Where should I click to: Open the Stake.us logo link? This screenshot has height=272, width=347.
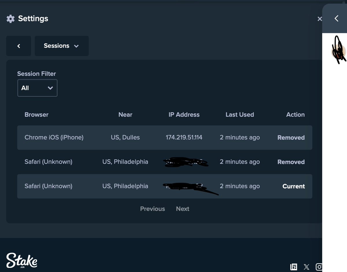[x=22, y=261]
